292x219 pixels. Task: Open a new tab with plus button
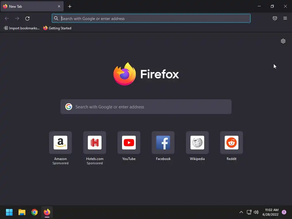click(70, 7)
